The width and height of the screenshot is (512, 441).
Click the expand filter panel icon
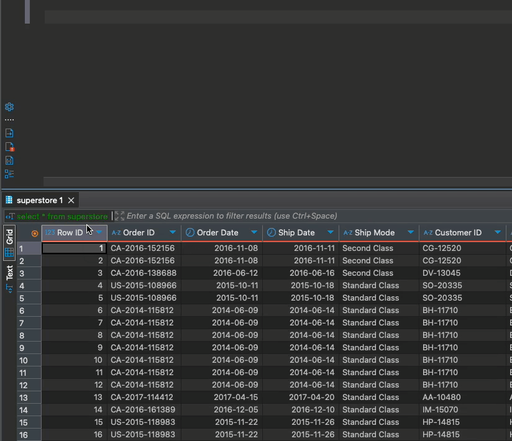coord(120,216)
